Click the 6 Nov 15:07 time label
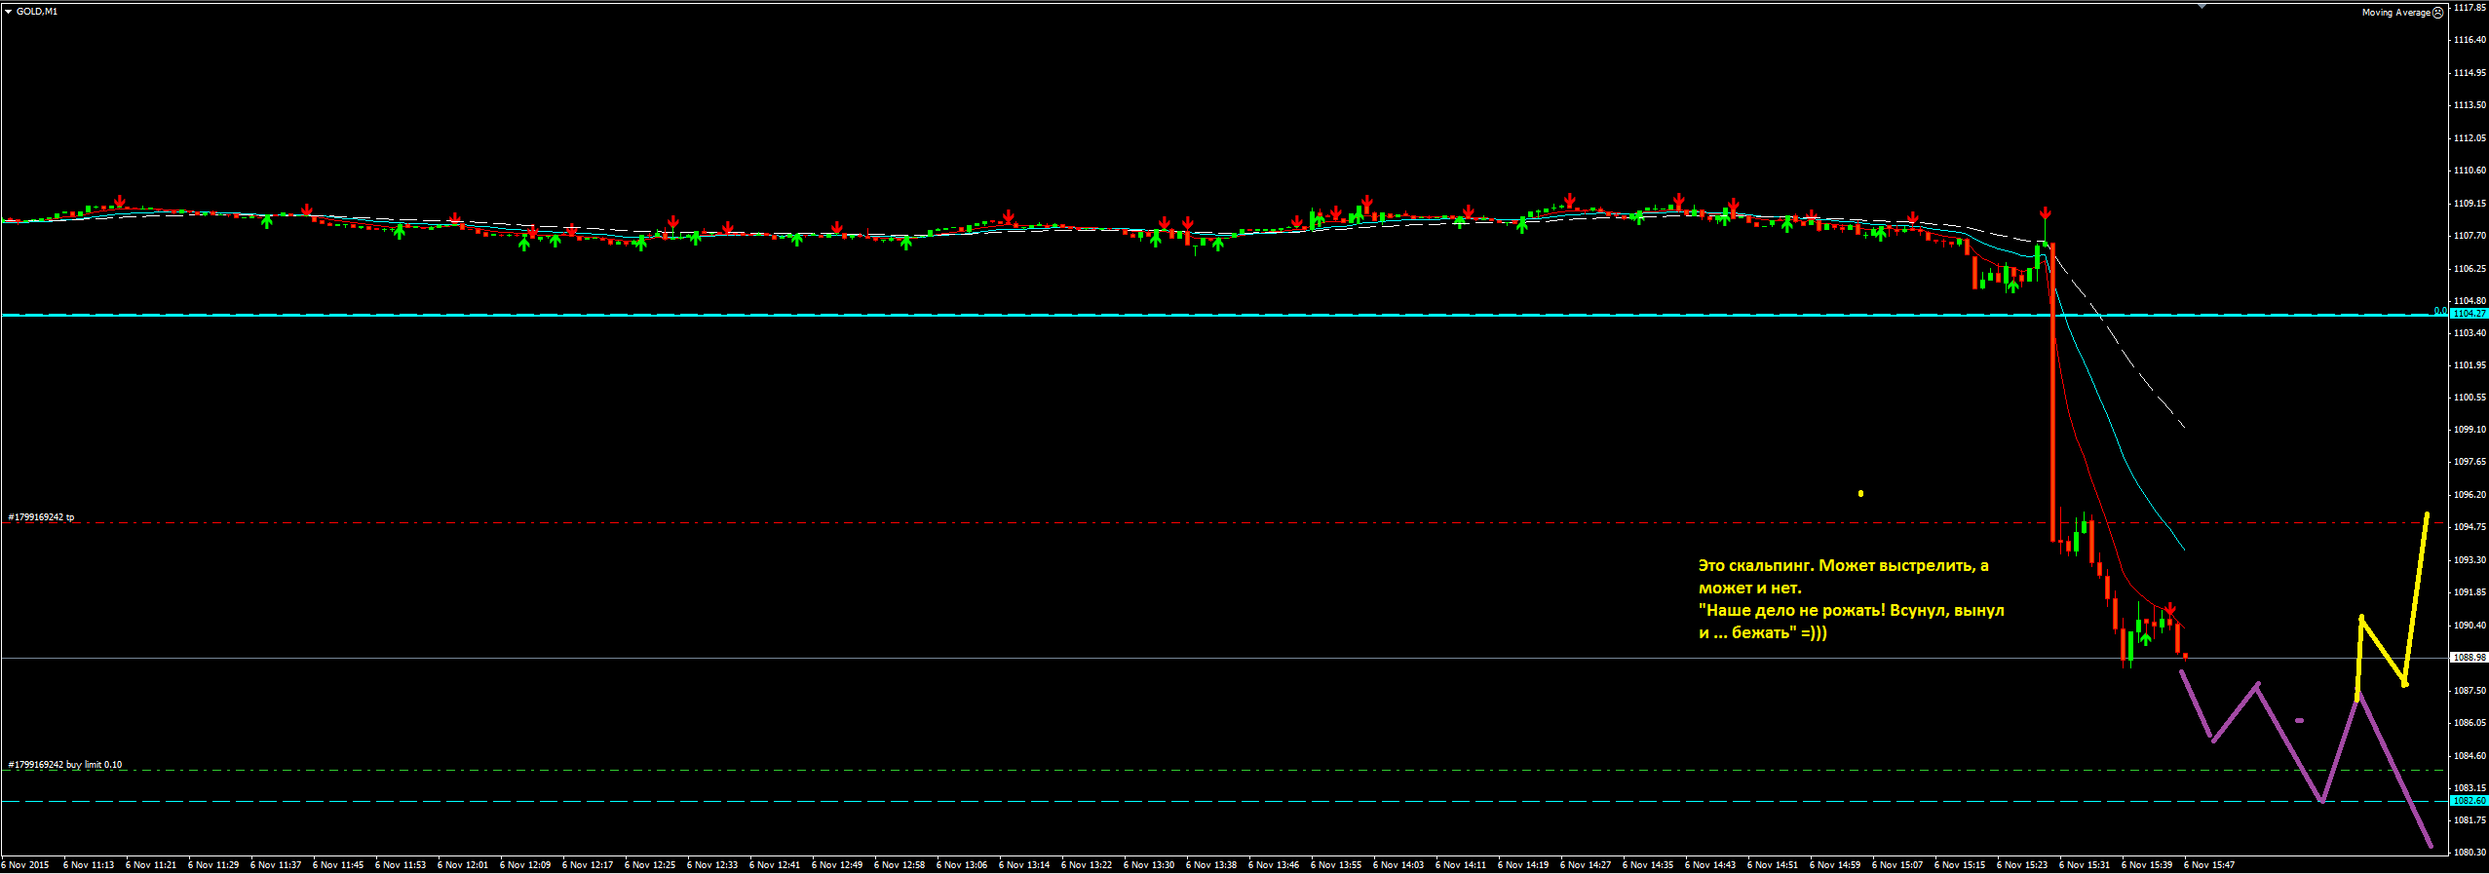 point(1897,865)
